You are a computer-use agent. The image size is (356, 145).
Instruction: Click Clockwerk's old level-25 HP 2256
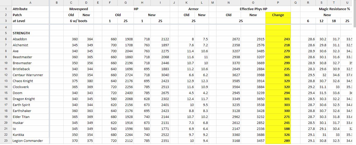point(126,87)
